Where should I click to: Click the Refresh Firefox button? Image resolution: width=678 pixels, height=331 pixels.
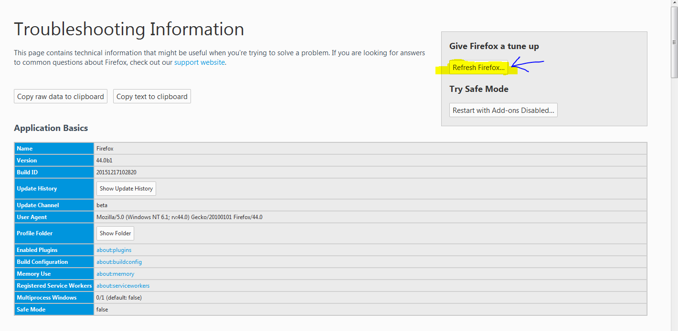[478, 68]
